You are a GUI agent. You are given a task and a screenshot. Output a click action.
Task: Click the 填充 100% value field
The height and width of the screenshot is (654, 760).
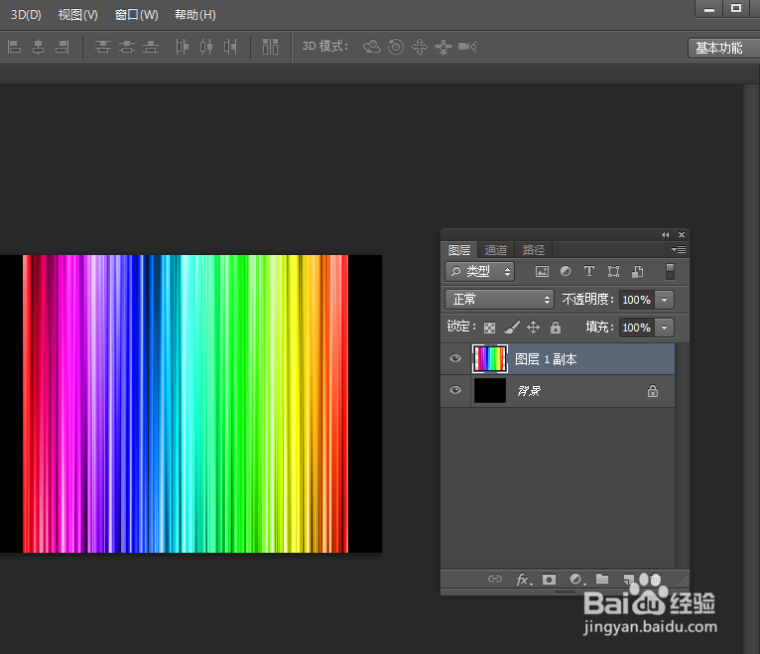636,327
